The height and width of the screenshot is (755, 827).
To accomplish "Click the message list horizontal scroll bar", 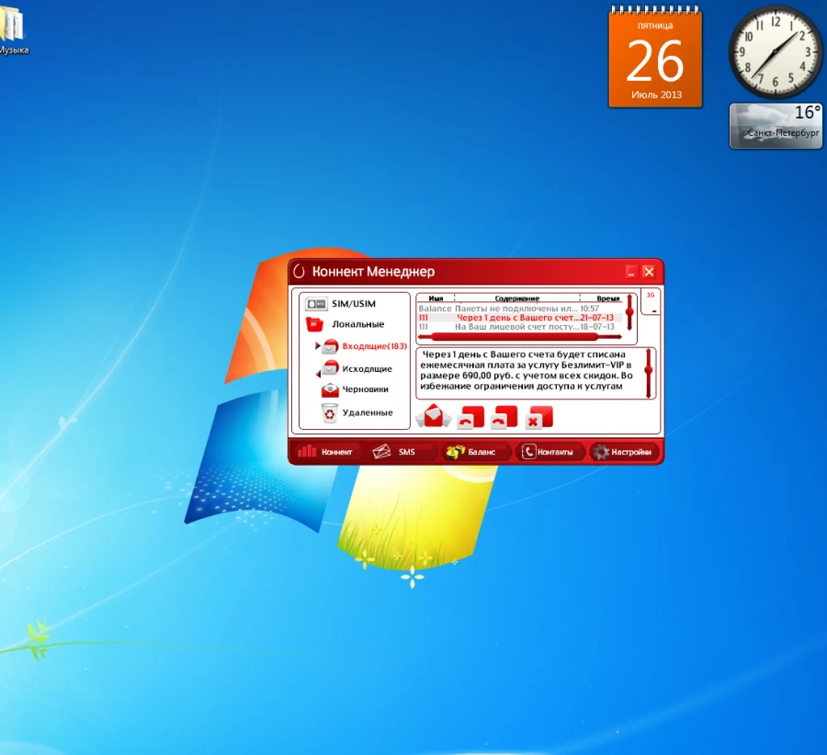I will click(x=515, y=336).
